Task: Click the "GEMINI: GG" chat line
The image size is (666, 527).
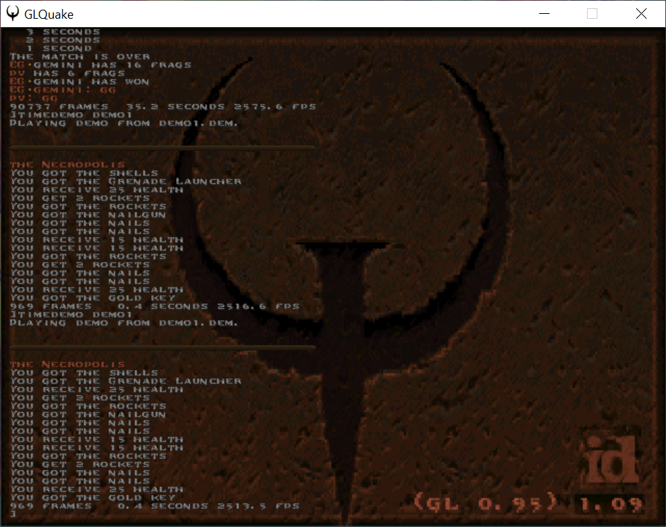Action: point(63,90)
